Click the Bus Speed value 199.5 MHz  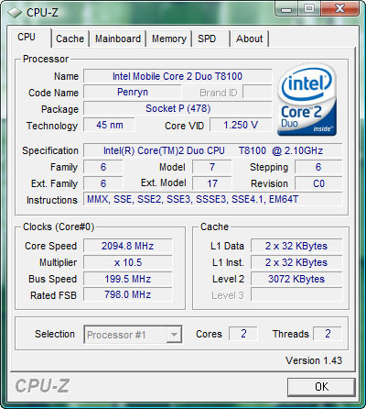(128, 279)
